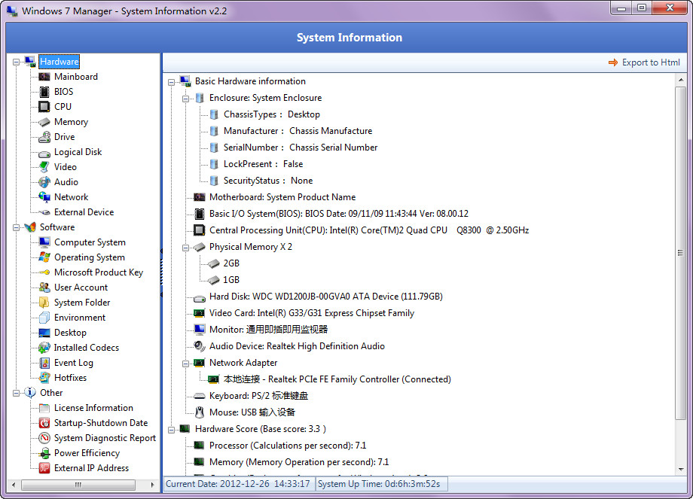Click the Startup-Shutdown Date icon

pos(44,423)
